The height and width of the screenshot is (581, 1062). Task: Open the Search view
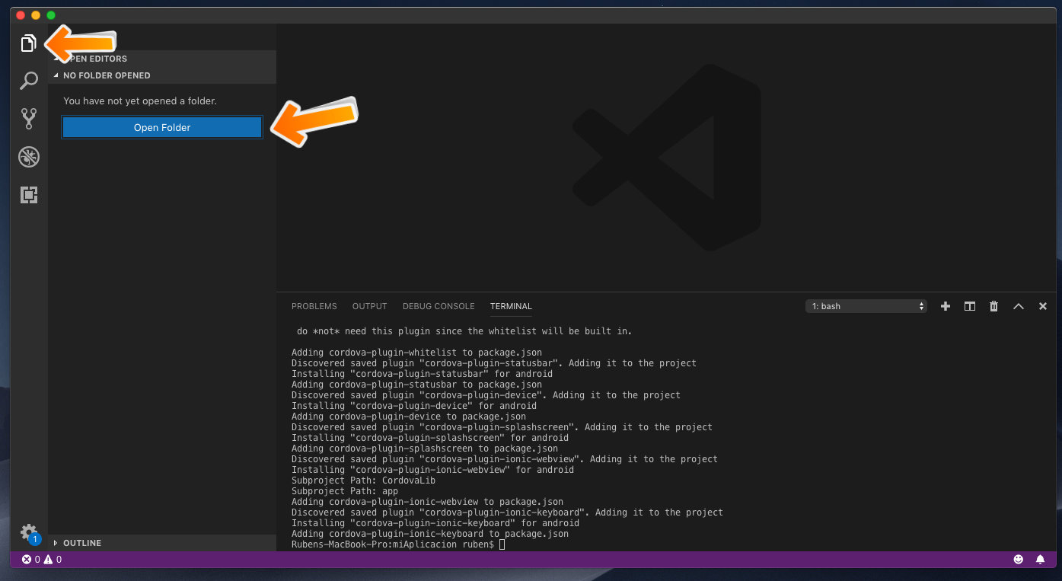pyautogui.click(x=28, y=81)
